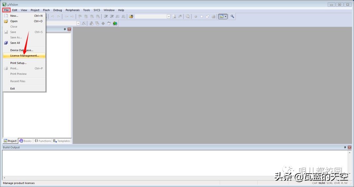Viewport: 354px width, 187px height.
Task: Click Navigate Forwards arrow icon
Action: pos(72,16)
